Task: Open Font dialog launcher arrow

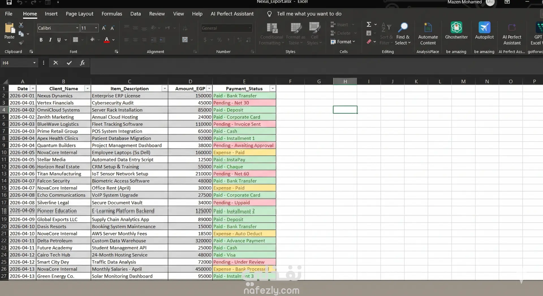Action: (x=116, y=52)
